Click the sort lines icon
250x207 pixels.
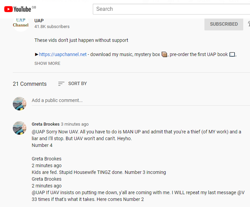[x=61, y=84]
